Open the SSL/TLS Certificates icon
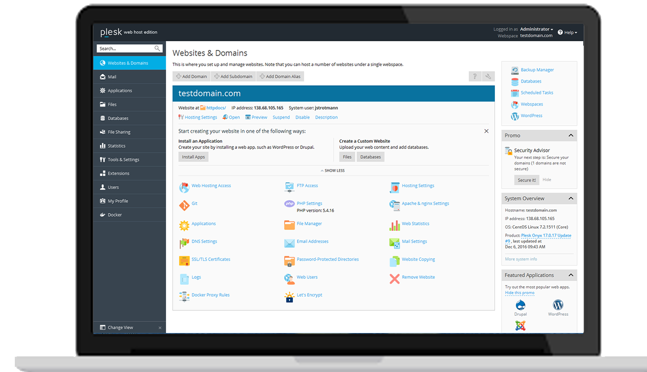Viewport: 647px width, 372px height. click(x=184, y=261)
